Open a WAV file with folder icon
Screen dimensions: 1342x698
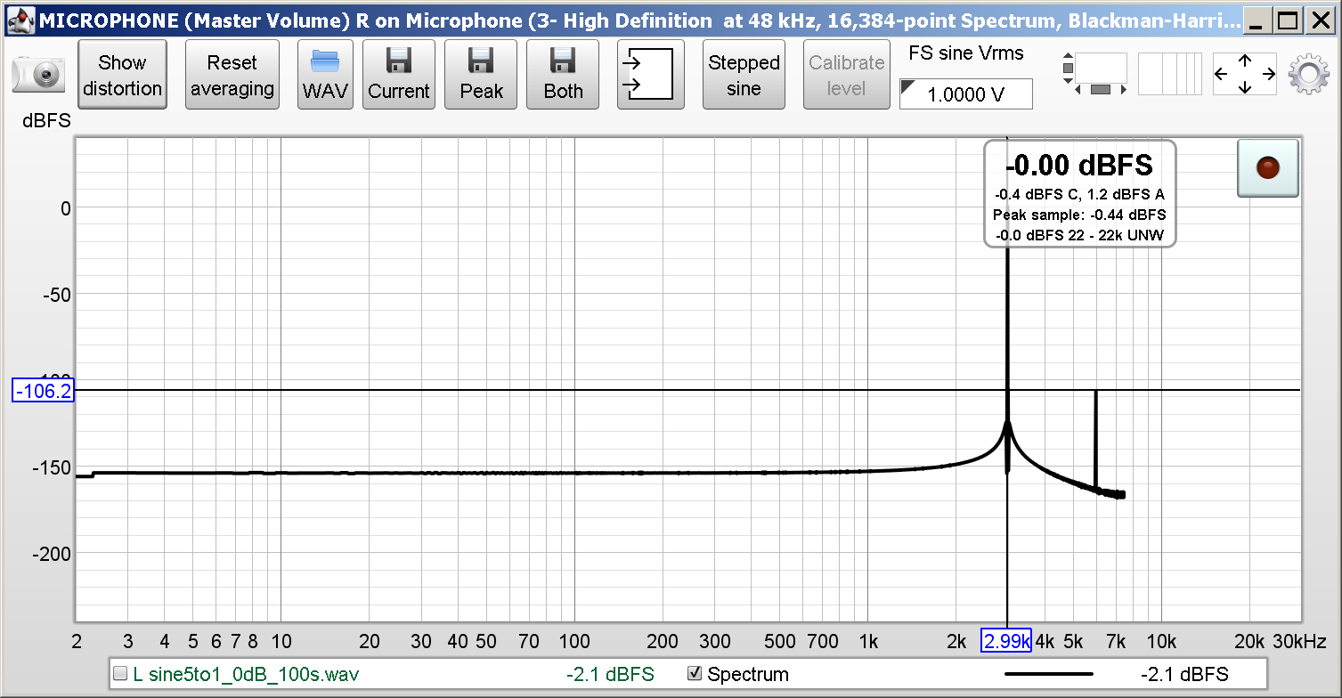pos(325,75)
